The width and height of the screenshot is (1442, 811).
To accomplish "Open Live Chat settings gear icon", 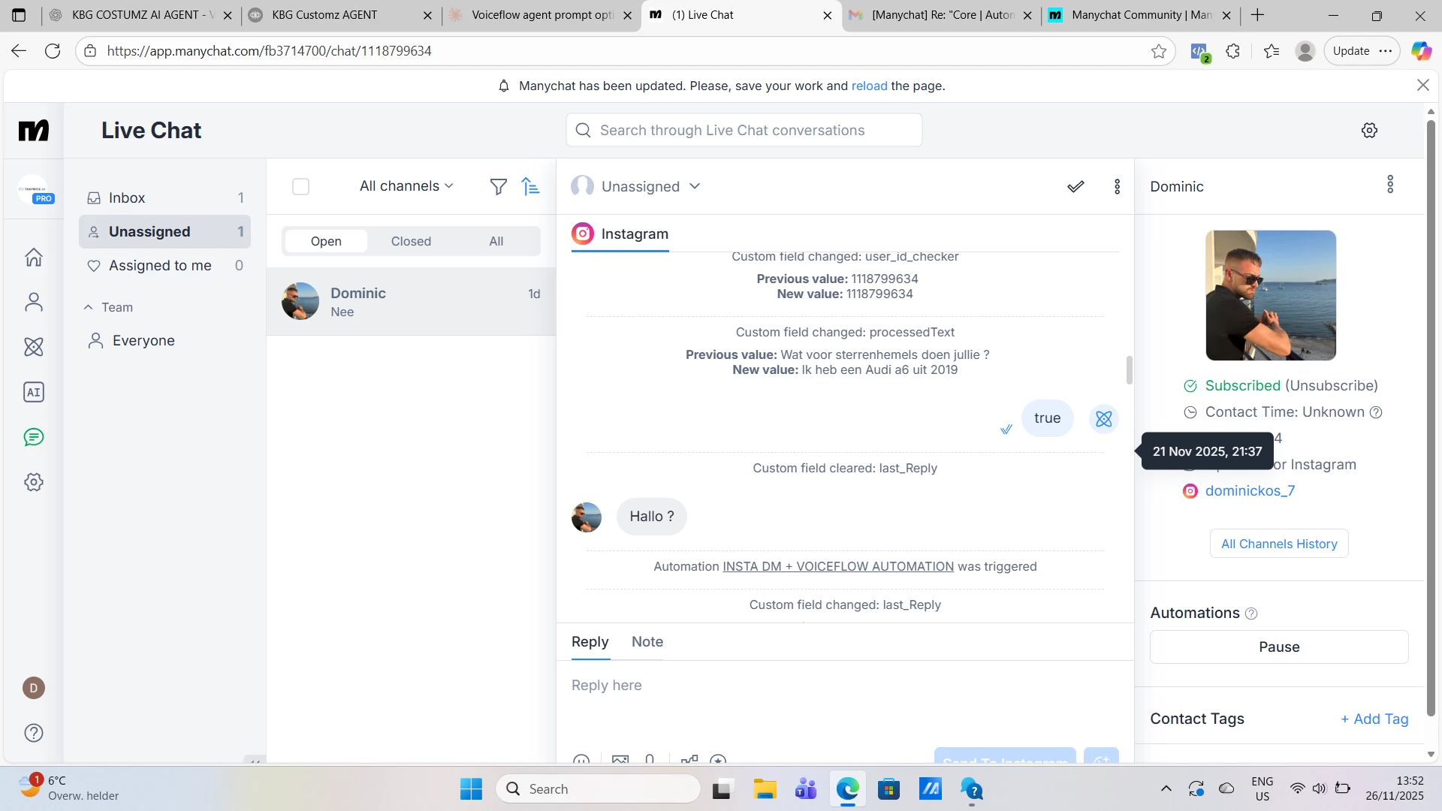I will [1369, 131].
